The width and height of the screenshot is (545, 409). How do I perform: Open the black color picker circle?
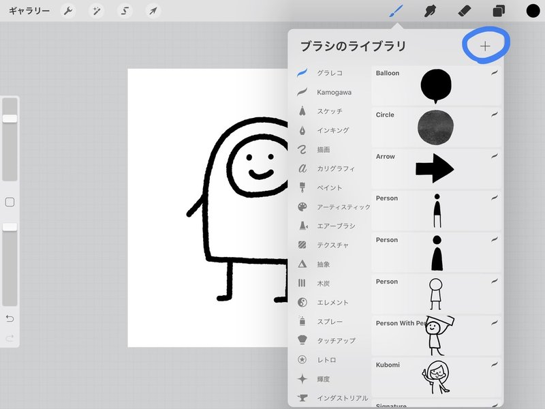(x=533, y=11)
